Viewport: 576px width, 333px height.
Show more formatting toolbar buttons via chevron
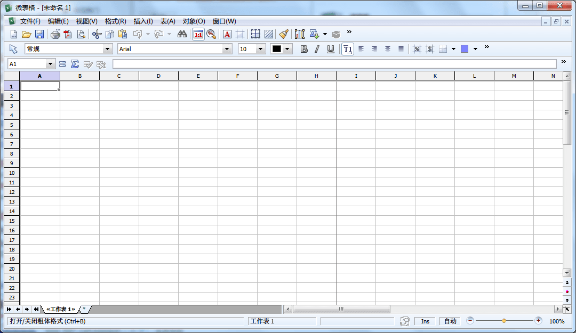click(x=487, y=47)
